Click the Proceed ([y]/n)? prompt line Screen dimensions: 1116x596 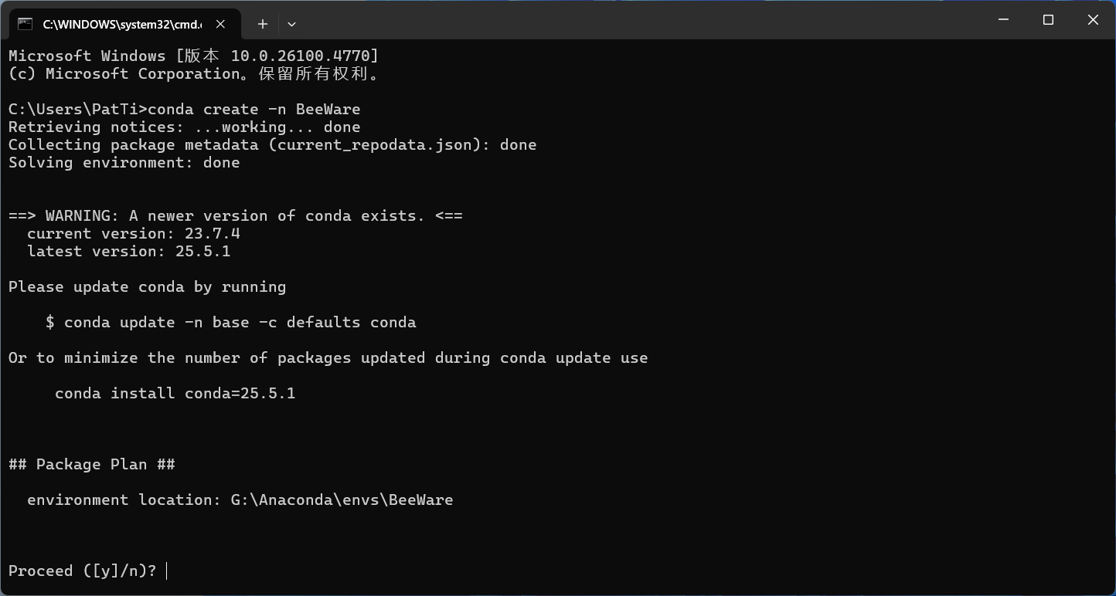point(83,571)
